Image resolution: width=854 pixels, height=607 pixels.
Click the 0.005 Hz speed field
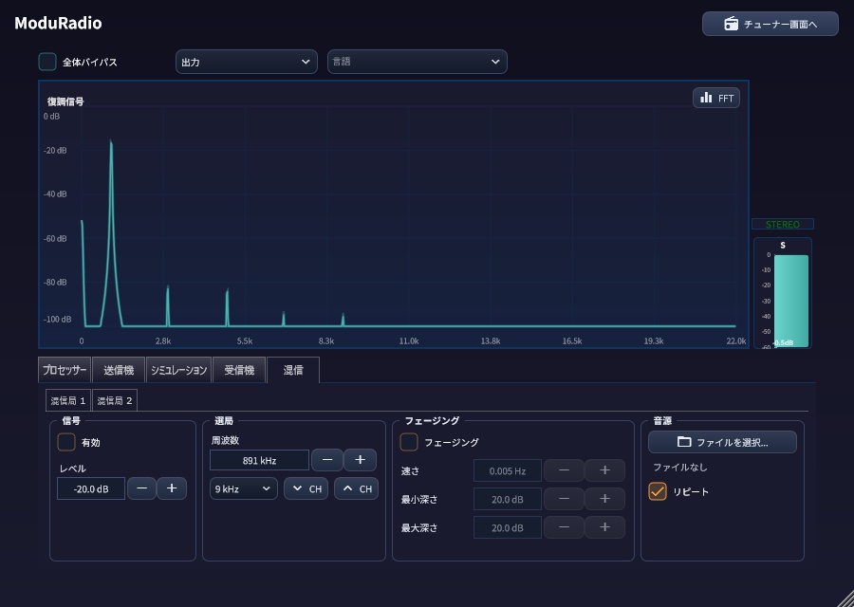508,471
